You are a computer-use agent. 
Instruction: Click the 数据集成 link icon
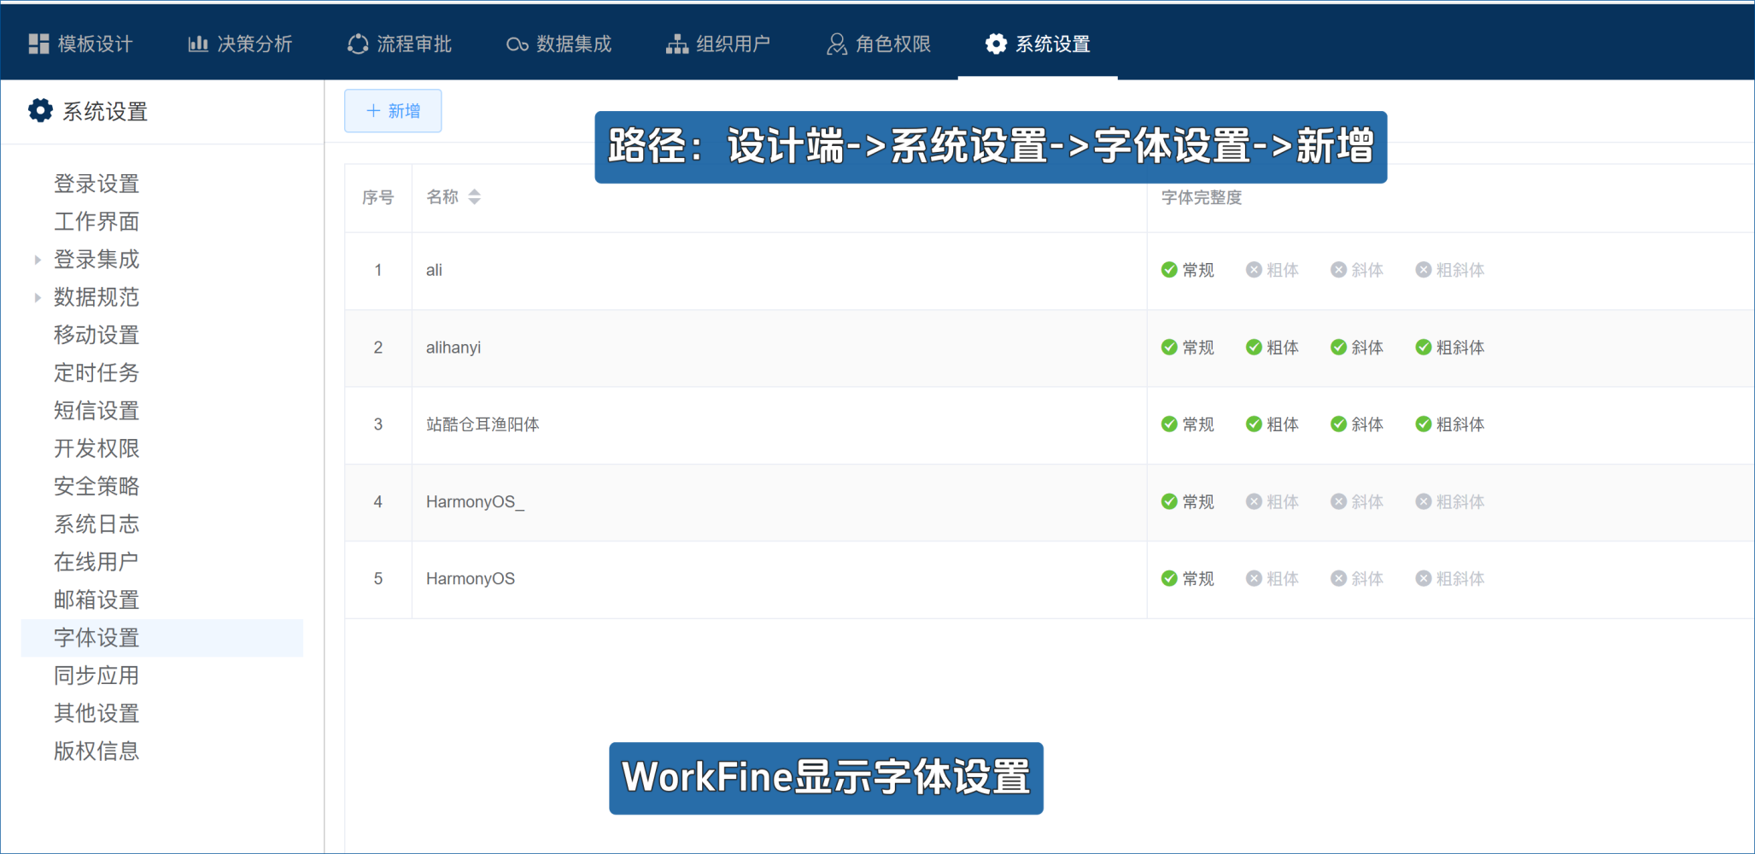coord(517,44)
